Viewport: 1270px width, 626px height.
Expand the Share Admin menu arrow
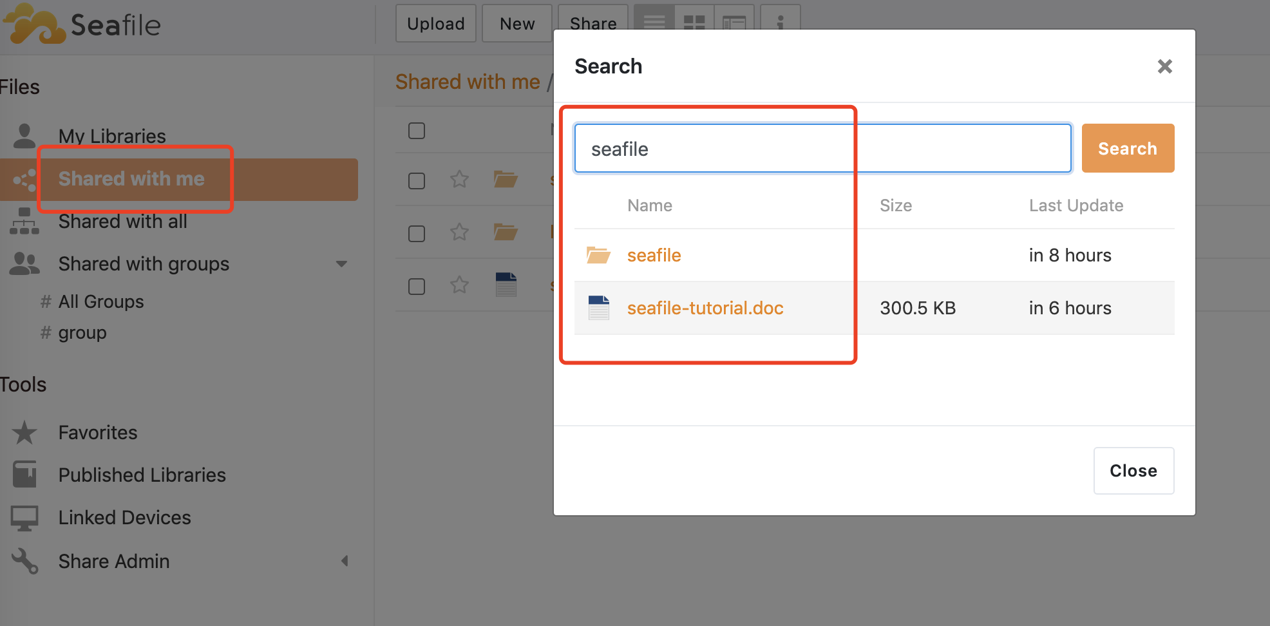coord(345,561)
